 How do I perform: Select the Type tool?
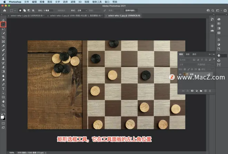[x=3, y=89]
